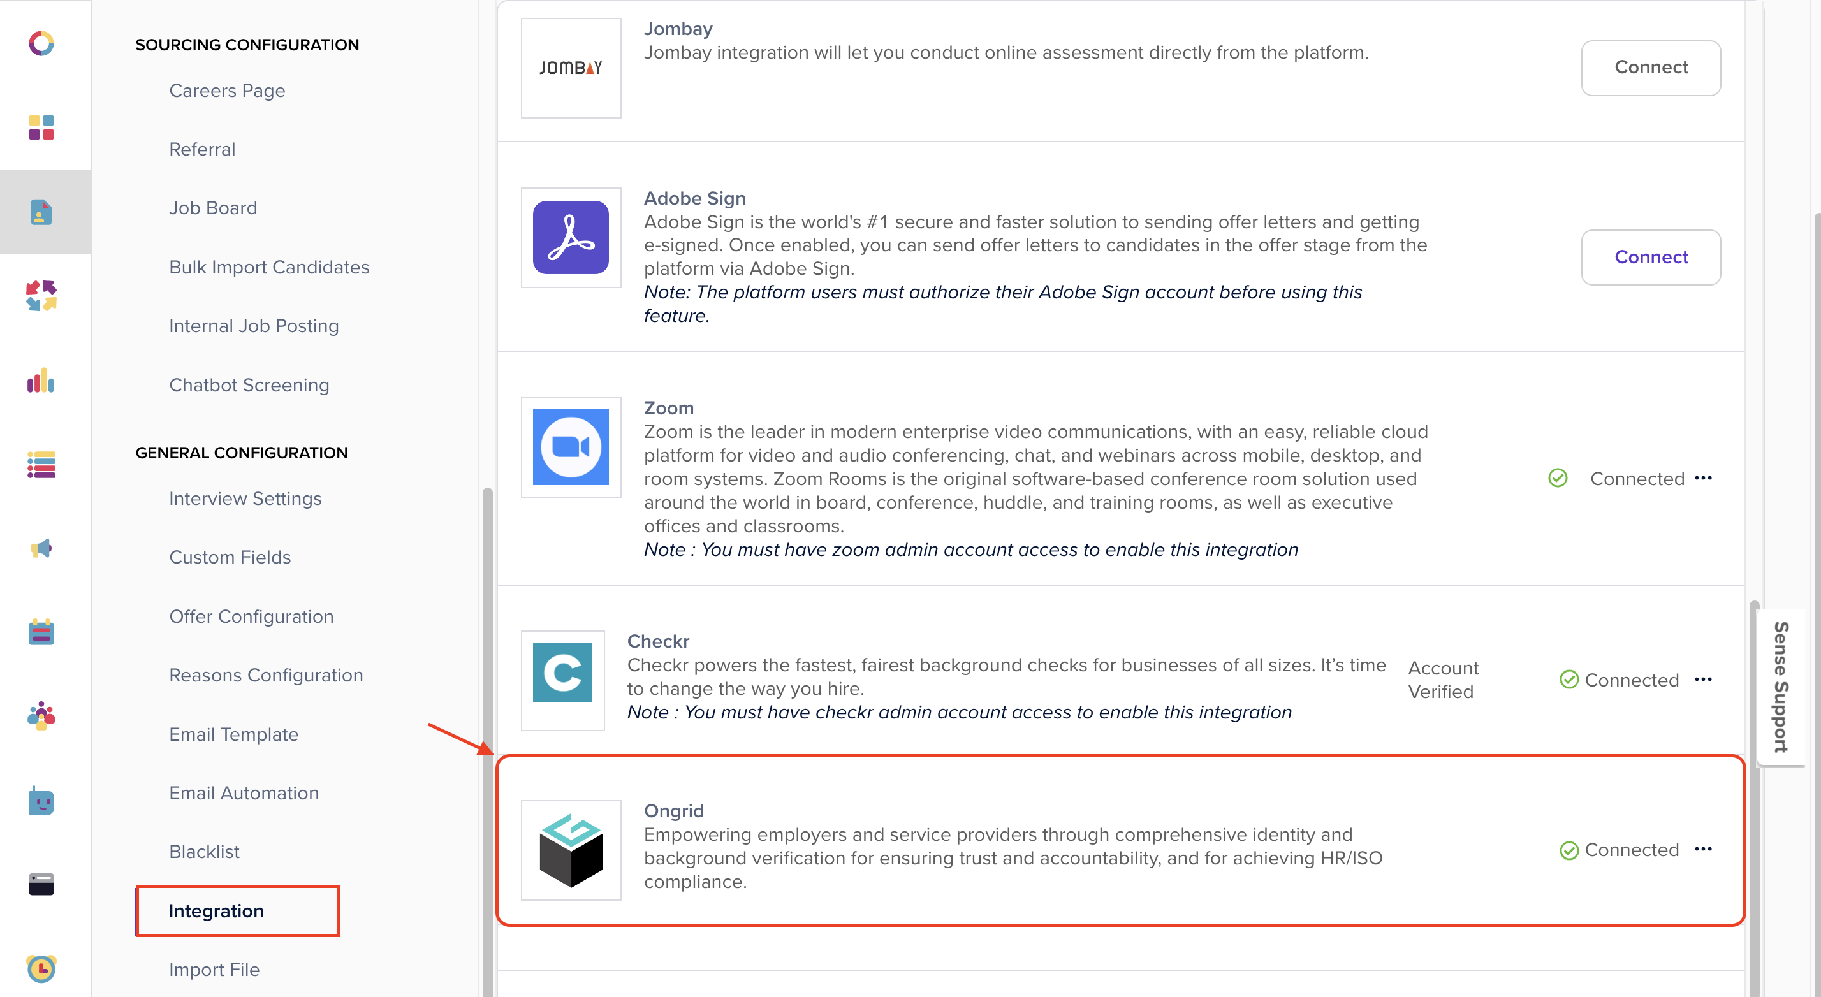Select the chatbot robot icon
The height and width of the screenshot is (997, 1821).
tap(43, 801)
